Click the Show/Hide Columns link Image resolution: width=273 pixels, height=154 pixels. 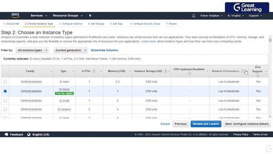(105, 50)
